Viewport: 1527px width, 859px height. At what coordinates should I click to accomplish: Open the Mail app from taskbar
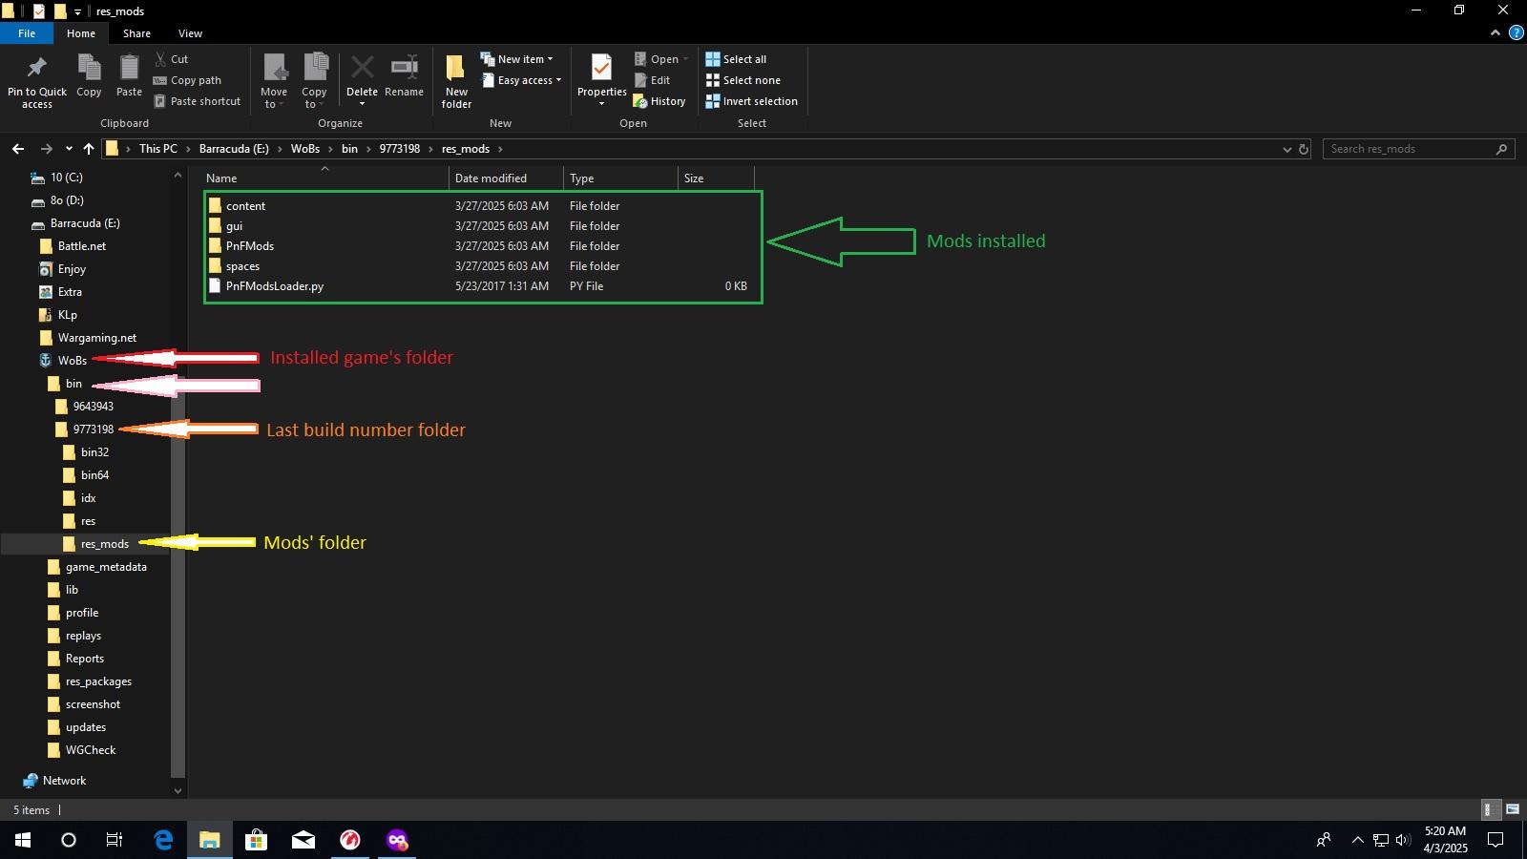[303, 840]
